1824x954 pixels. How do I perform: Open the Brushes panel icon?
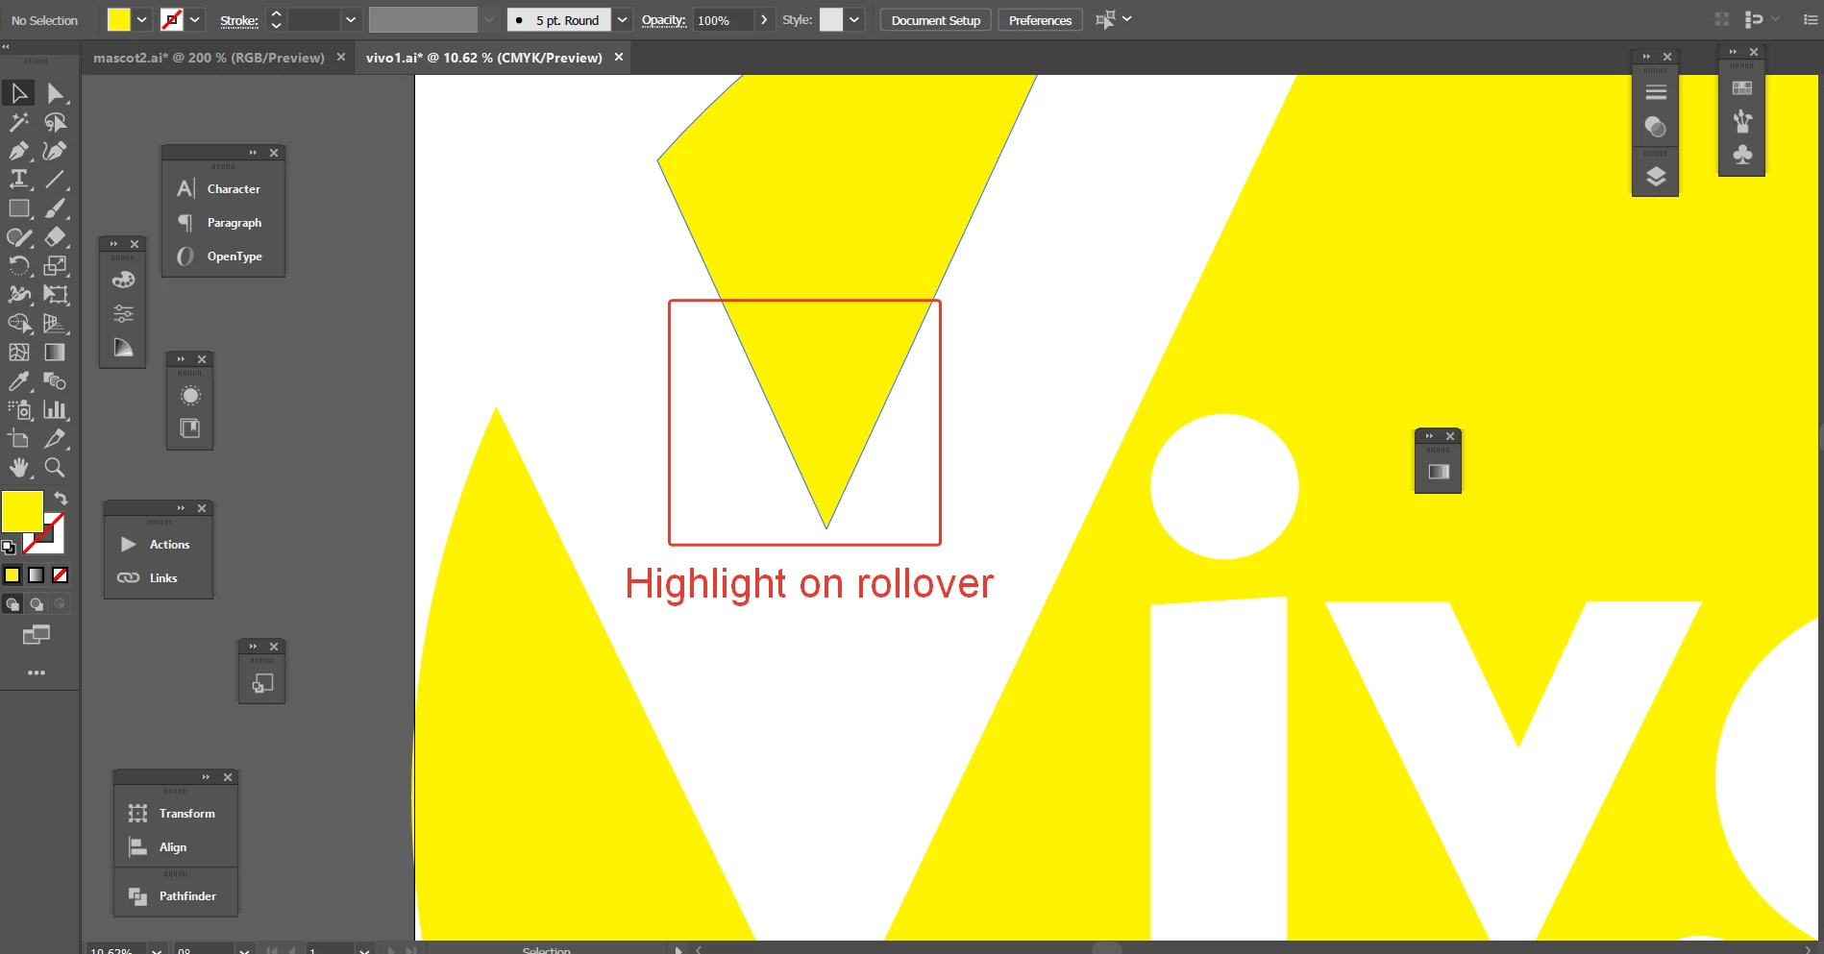click(x=1741, y=121)
